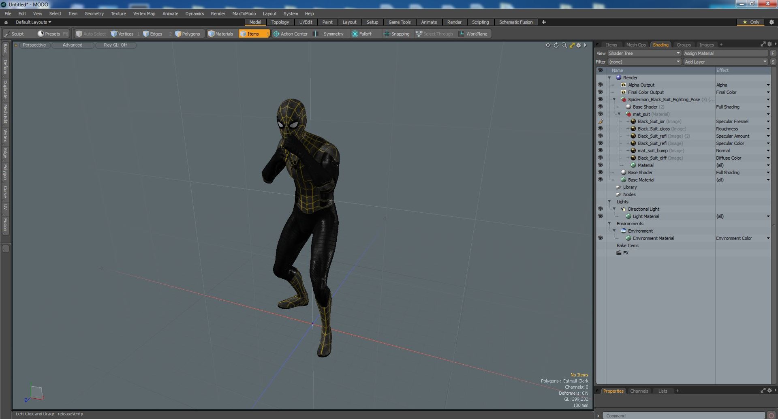Switch to the Schematic Fusion tab

tap(515, 22)
